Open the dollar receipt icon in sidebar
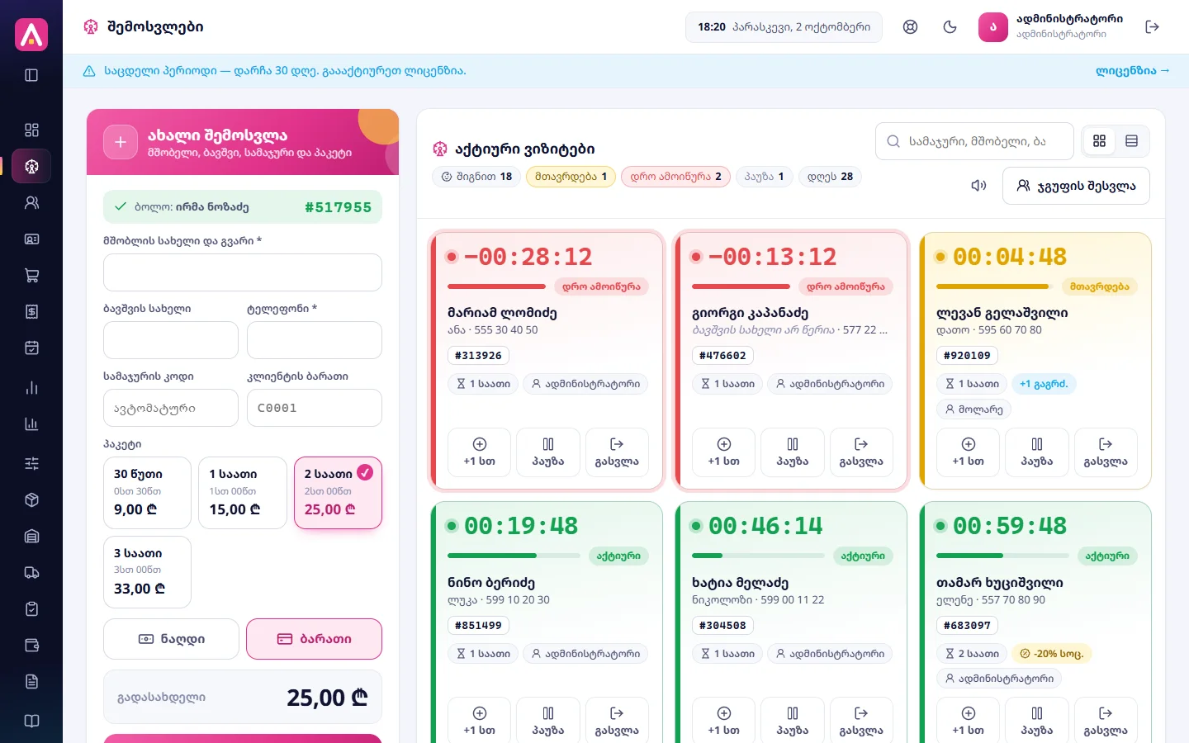The height and width of the screenshot is (743, 1189). [31, 311]
